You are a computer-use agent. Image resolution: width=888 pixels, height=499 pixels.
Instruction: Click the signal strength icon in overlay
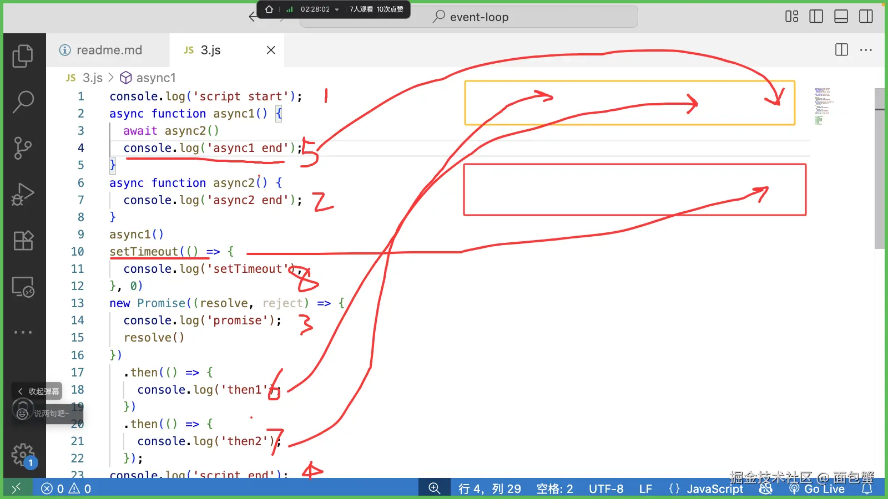290,9
